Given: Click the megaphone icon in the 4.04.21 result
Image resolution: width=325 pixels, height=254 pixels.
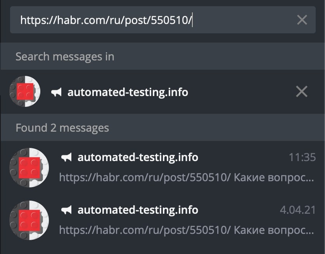Looking at the screenshot, I should (x=66, y=210).
